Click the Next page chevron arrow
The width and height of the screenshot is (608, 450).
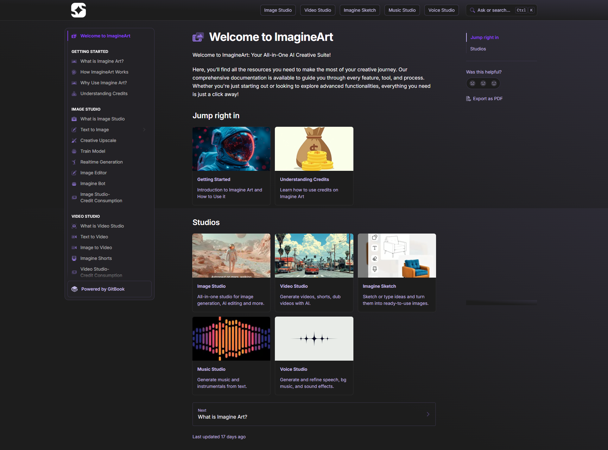coord(428,414)
